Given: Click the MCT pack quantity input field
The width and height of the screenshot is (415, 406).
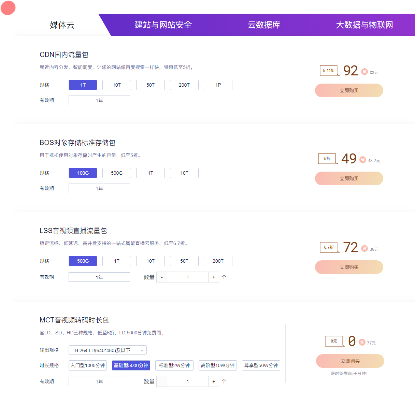Looking at the screenshot, I should pos(188,381).
